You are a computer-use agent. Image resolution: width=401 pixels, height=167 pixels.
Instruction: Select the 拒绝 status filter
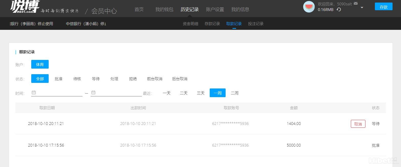click(x=133, y=79)
